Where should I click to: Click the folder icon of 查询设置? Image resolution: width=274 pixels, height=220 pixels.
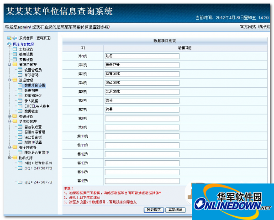pos(15,116)
